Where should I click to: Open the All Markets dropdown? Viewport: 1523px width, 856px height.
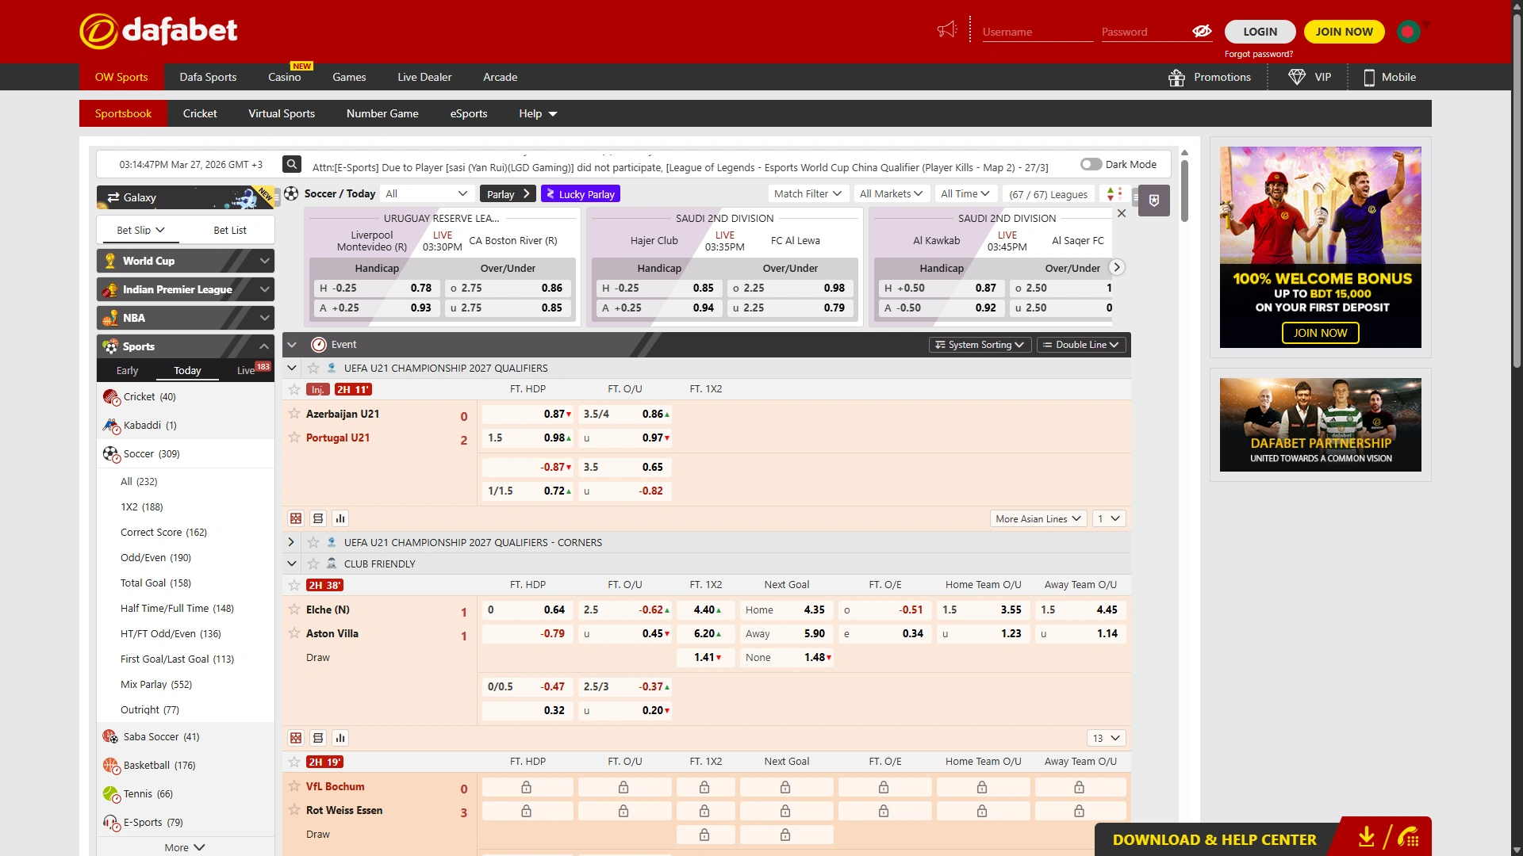[x=891, y=193]
